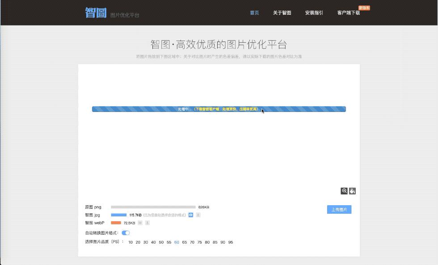Open the 客户端下载 navigation item
The height and width of the screenshot is (265, 438).
(349, 13)
